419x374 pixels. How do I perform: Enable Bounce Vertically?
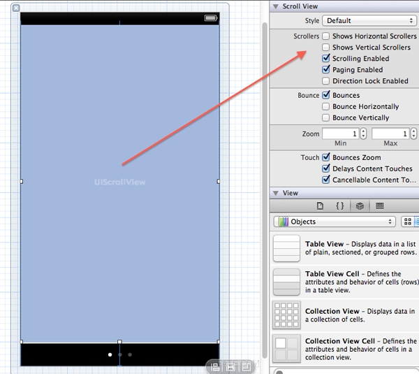point(325,117)
